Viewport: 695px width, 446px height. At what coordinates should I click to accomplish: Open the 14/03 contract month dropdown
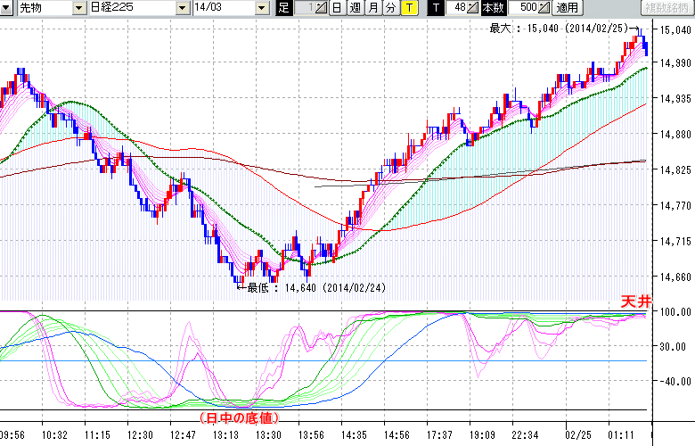(260, 8)
